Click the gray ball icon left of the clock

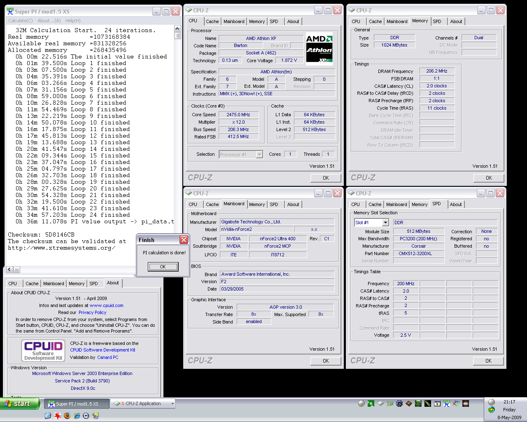click(492, 402)
